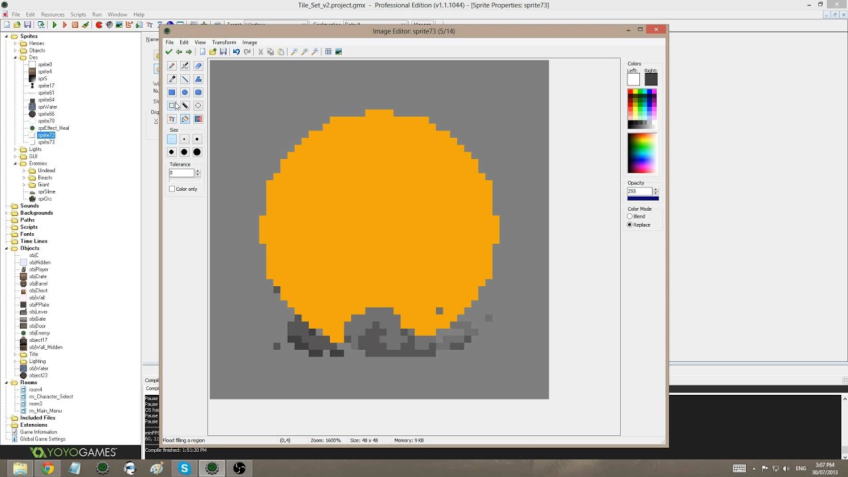Open rm_Main_Menu room entry
The width and height of the screenshot is (848, 477).
(46, 411)
